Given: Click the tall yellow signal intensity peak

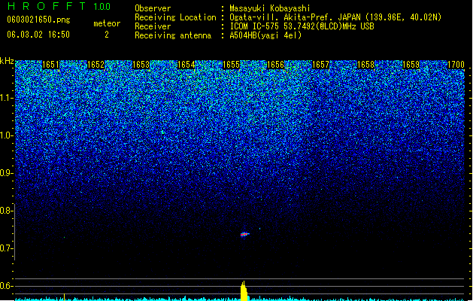Looking at the screenshot, I should click(x=244, y=290).
